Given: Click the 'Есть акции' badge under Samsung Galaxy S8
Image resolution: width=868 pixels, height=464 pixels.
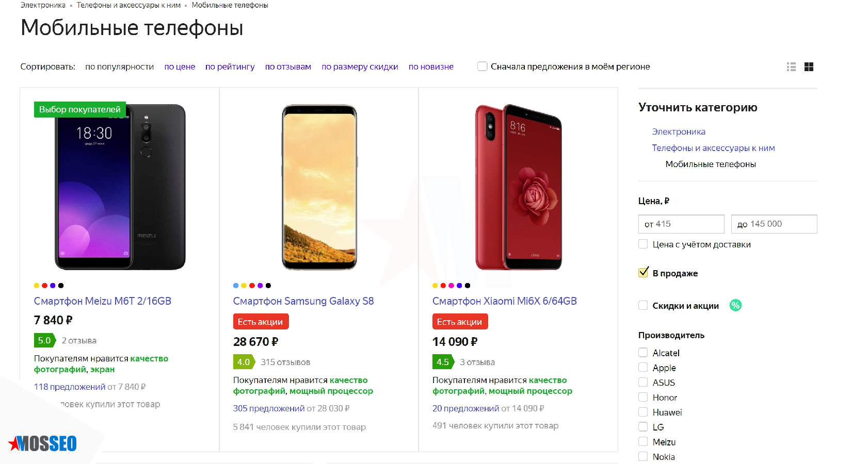Looking at the screenshot, I should (261, 321).
